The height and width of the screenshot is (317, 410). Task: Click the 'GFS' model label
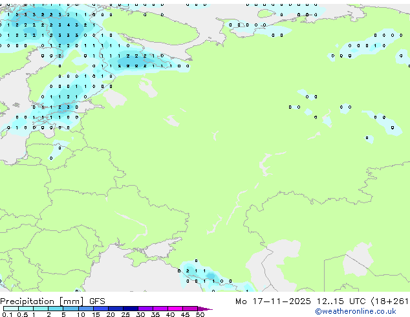97,301
